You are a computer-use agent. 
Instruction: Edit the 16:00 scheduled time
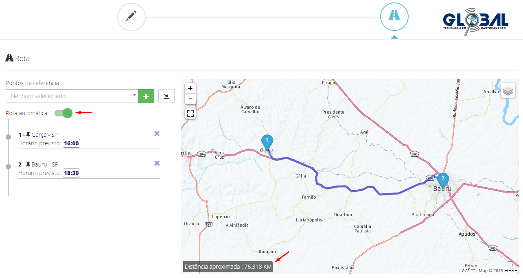pos(72,143)
